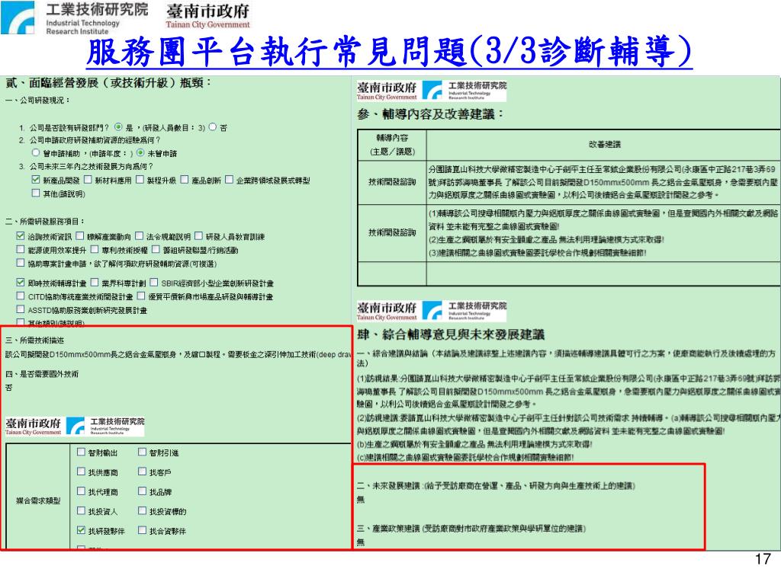Screen dimensions: 781x585
Task: Uncheck the 找研發夥伴 checkbox
Action: (x=81, y=530)
